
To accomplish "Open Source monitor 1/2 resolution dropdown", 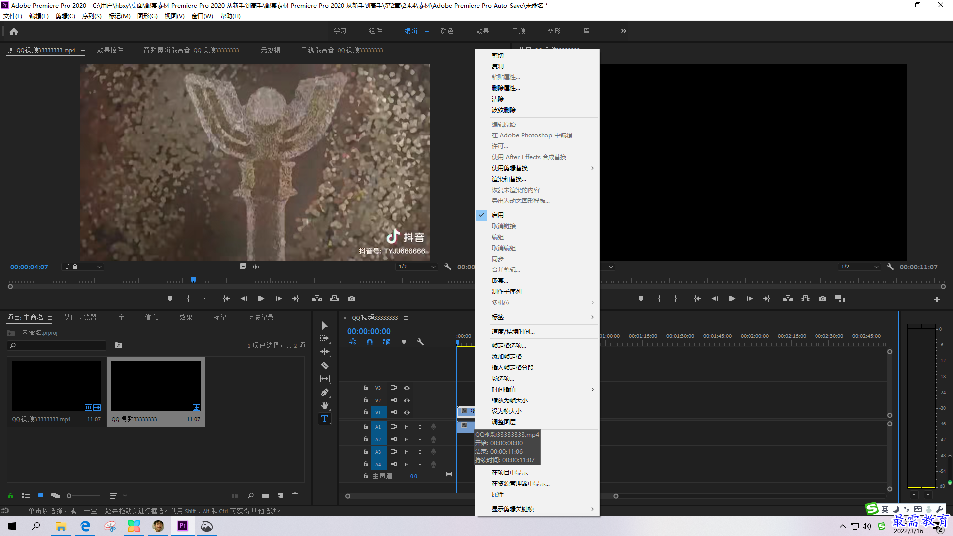I will (x=417, y=267).
